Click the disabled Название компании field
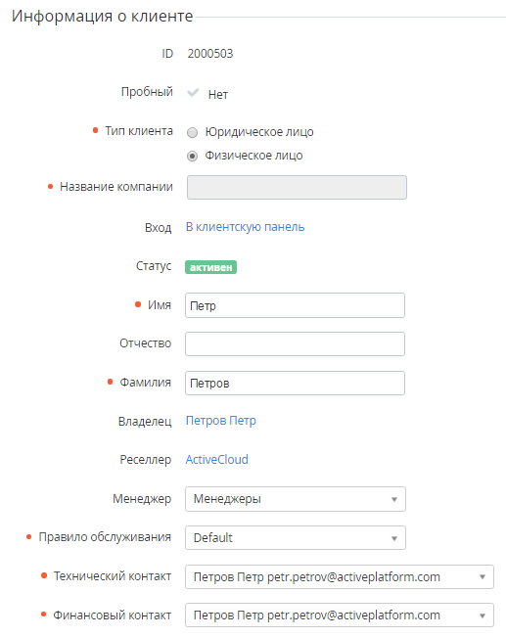The image size is (506, 638). point(297,188)
